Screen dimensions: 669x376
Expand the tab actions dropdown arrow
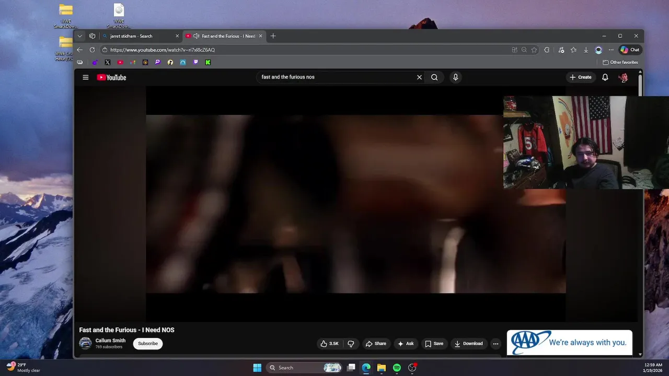[x=79, y=36]
